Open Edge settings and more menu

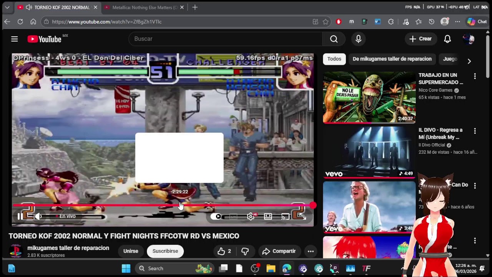457,22
